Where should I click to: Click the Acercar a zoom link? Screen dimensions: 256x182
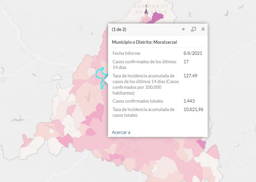click(x=121, y=132)
